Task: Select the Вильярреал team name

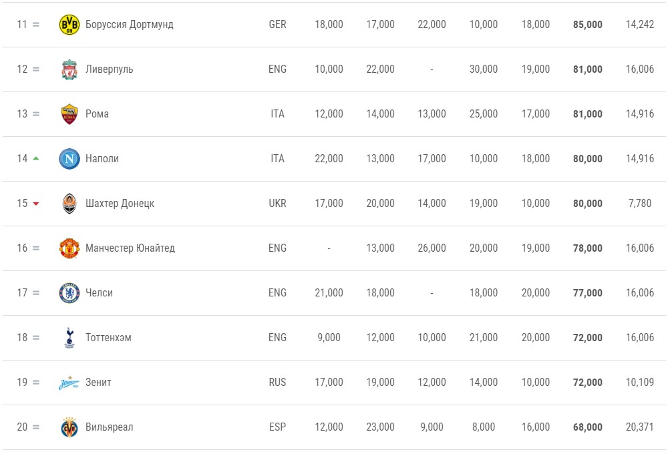Action: pyautogui.click(x=110, y=427)
